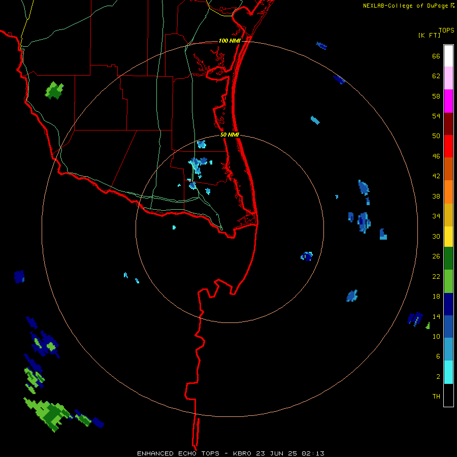Image resolution: width=457 pixels, height=457 pixels.
Task: Click the TOPS legend title
Action: click(x=446, y=30)
